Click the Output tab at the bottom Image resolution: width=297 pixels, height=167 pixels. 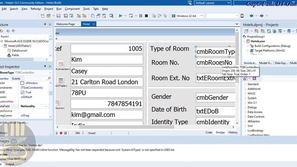pyautogui.click(x=10, y=164)
